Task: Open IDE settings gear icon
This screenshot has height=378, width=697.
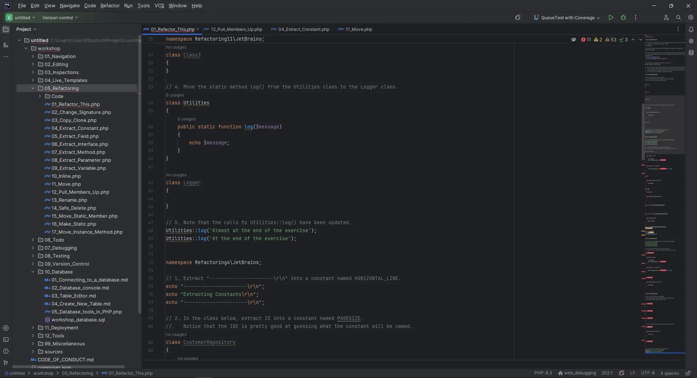Action: coord(690,17)
